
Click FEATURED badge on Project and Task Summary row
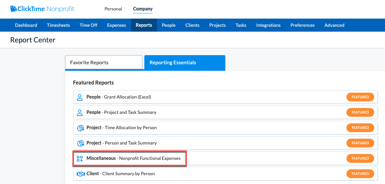click(x=360, y=112)
